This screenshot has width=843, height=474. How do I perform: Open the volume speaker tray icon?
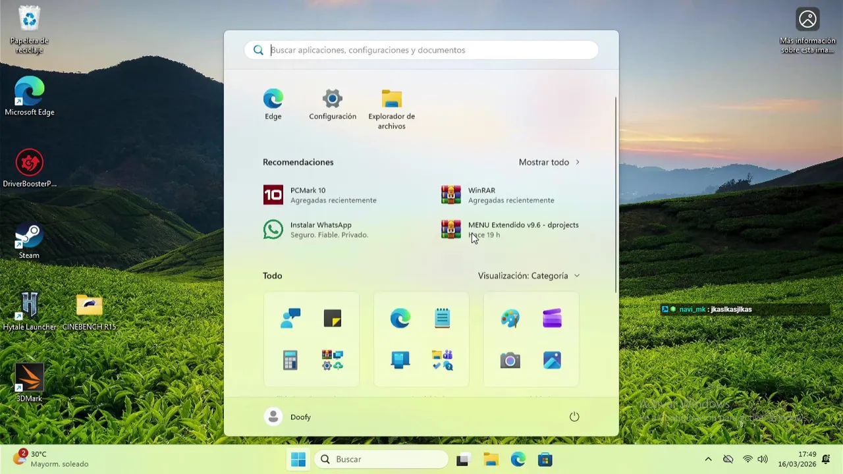click(763, 460)
